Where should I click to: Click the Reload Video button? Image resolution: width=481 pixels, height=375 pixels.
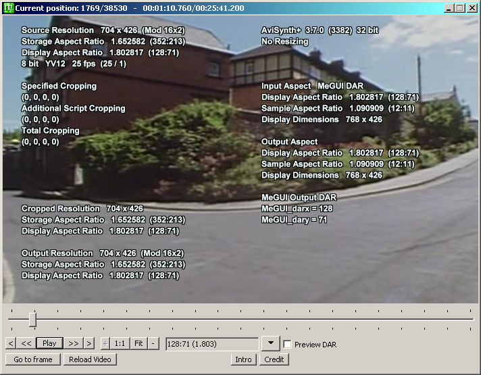[90, 359]
